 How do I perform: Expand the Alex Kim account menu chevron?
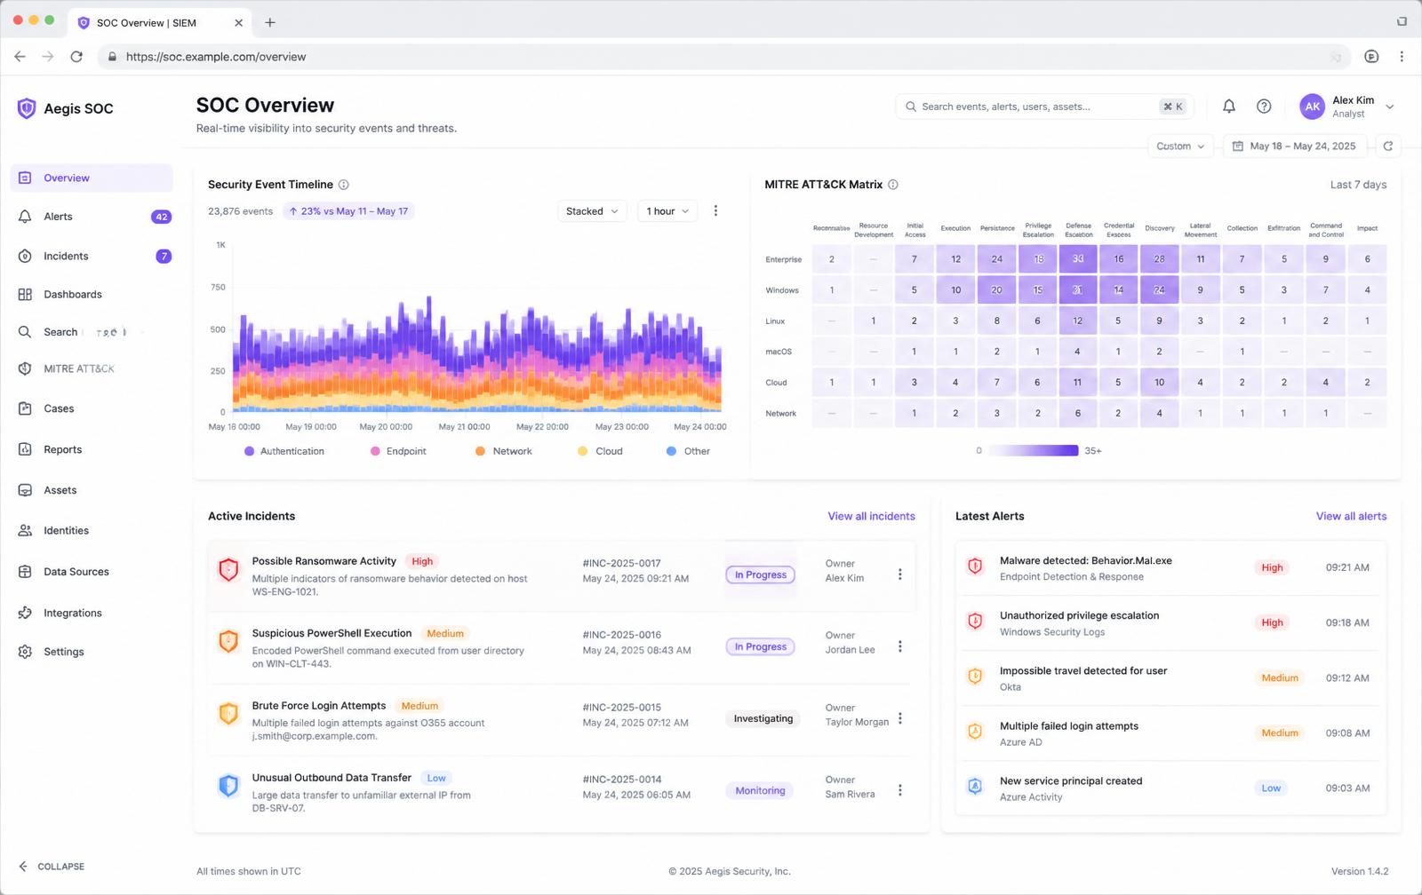(1390, 107)
